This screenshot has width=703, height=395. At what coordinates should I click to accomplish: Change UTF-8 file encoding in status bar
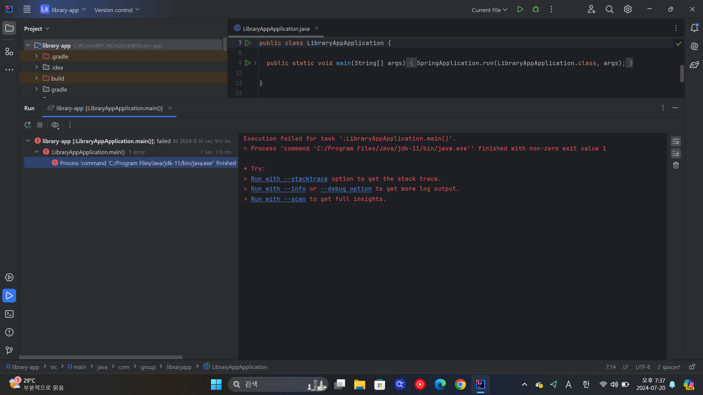pyautogui.click(x=643, y=367)
